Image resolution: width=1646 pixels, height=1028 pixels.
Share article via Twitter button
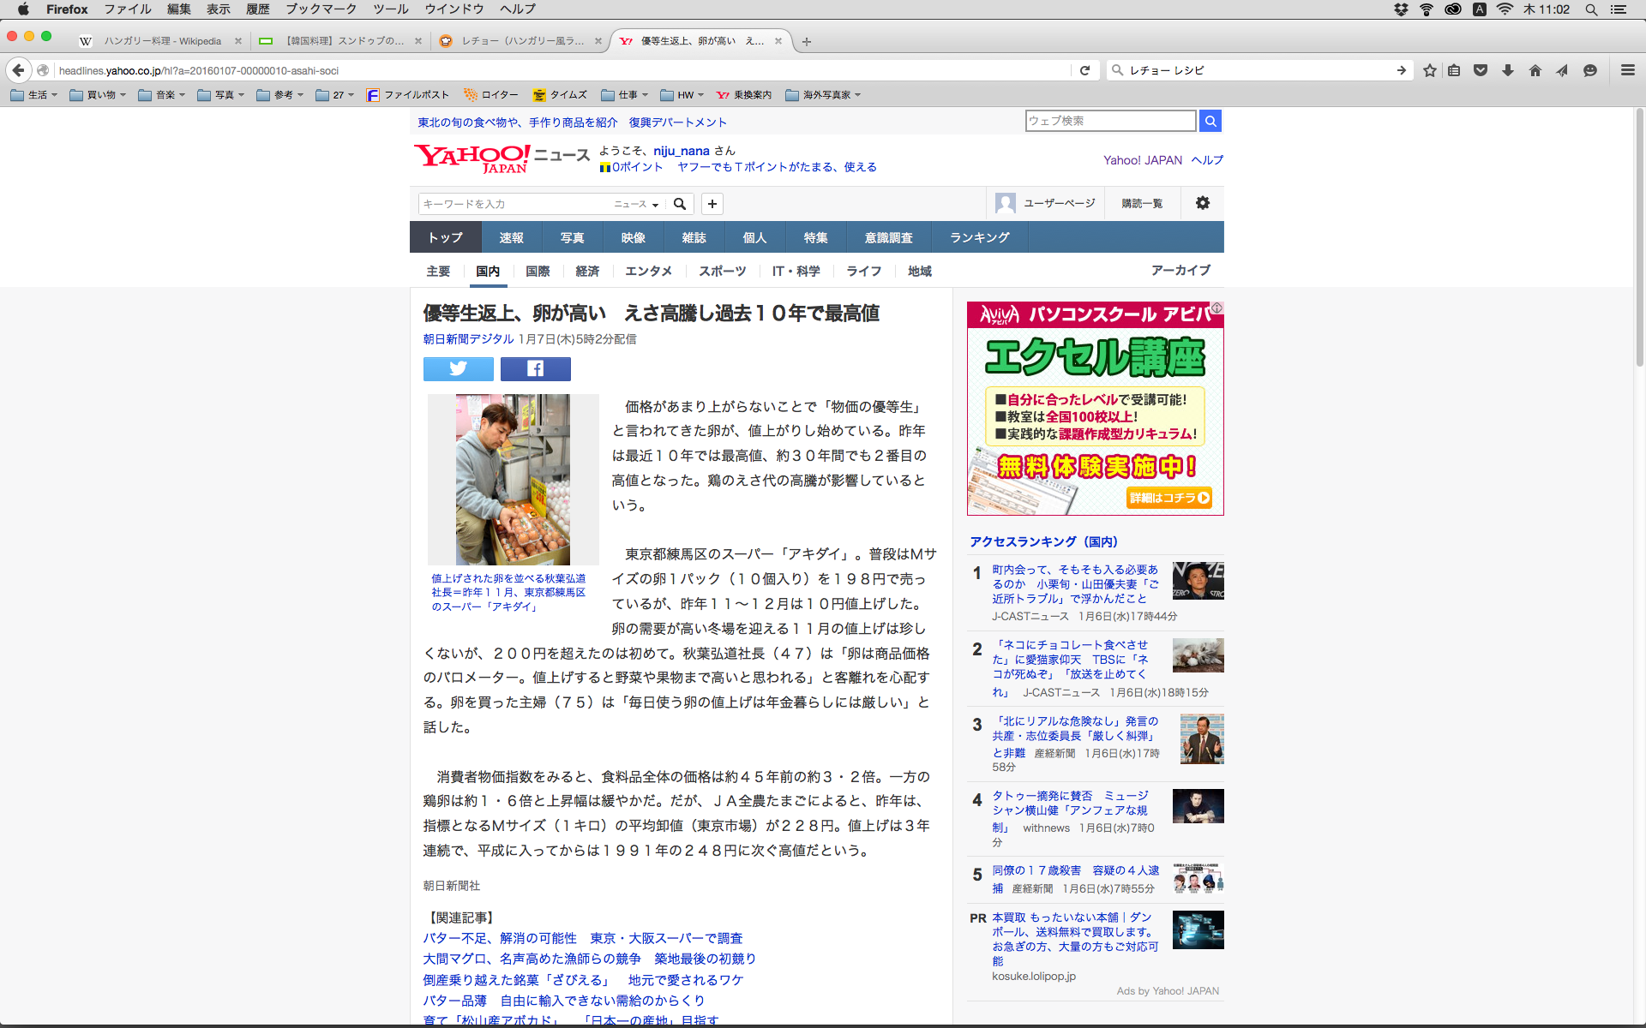pyautogui.click(x=458, y=368)
